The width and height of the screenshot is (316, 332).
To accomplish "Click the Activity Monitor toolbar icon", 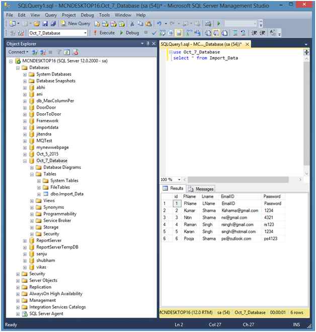I will pos(208,24).
